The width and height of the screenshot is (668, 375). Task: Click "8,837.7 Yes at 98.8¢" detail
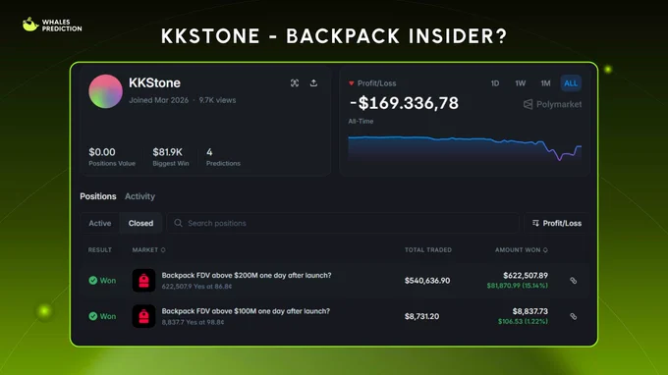[193, 322]
